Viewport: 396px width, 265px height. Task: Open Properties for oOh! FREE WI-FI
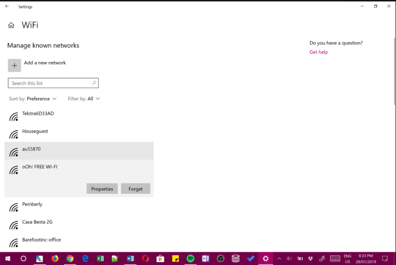[102, 189]
